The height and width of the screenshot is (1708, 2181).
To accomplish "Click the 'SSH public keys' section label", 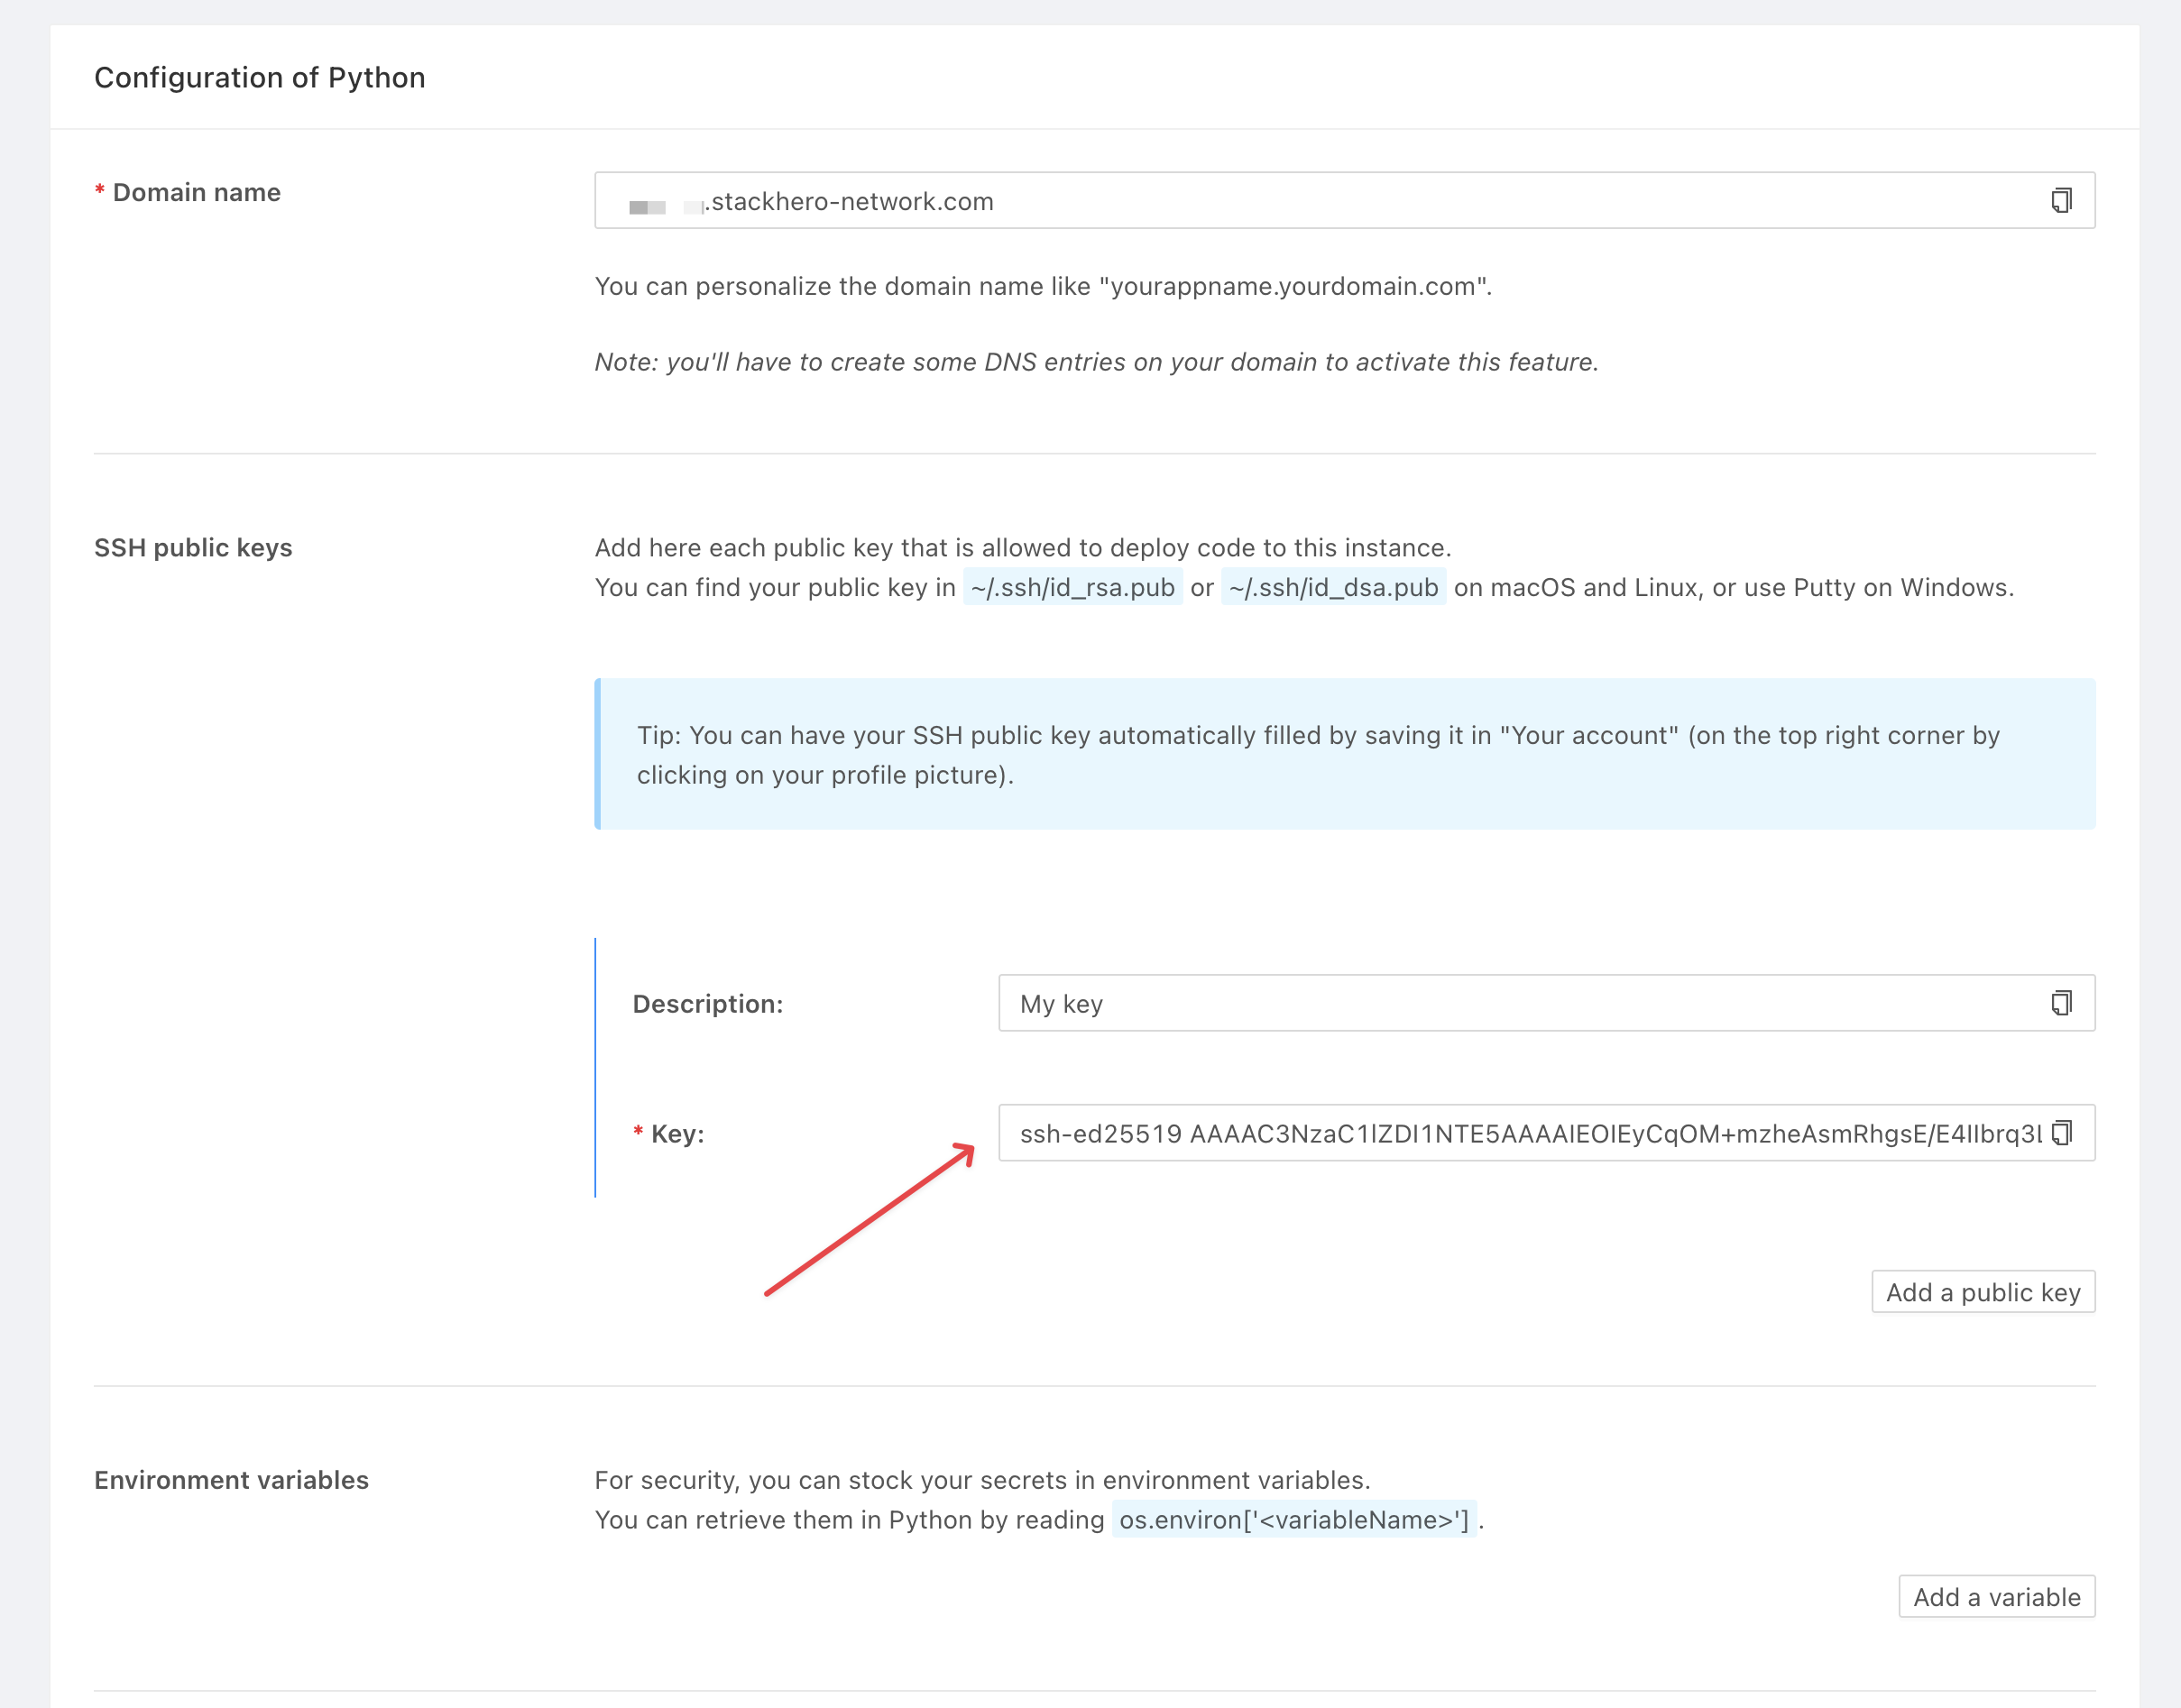I will 193,548.
